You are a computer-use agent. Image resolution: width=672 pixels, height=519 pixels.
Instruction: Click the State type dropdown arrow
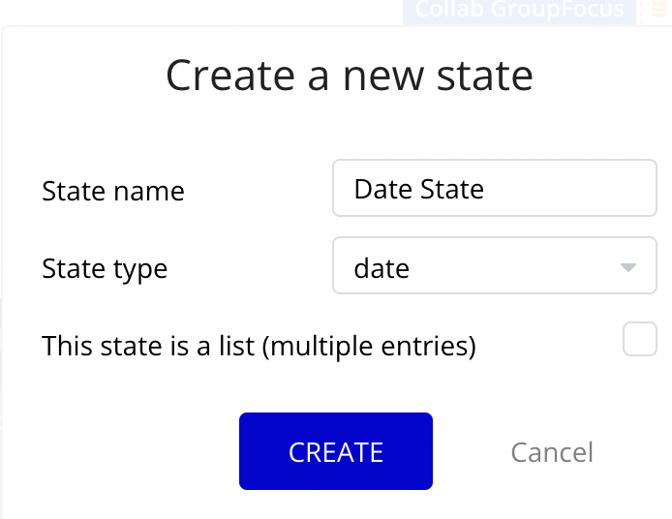click(x=627, y=267)
